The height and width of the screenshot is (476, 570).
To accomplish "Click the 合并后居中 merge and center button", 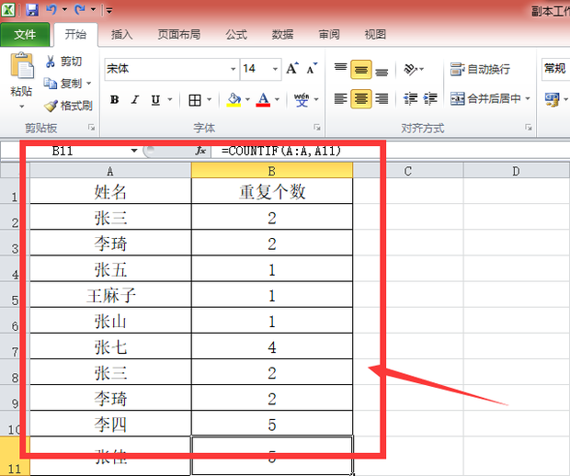I will coord(490,98).
